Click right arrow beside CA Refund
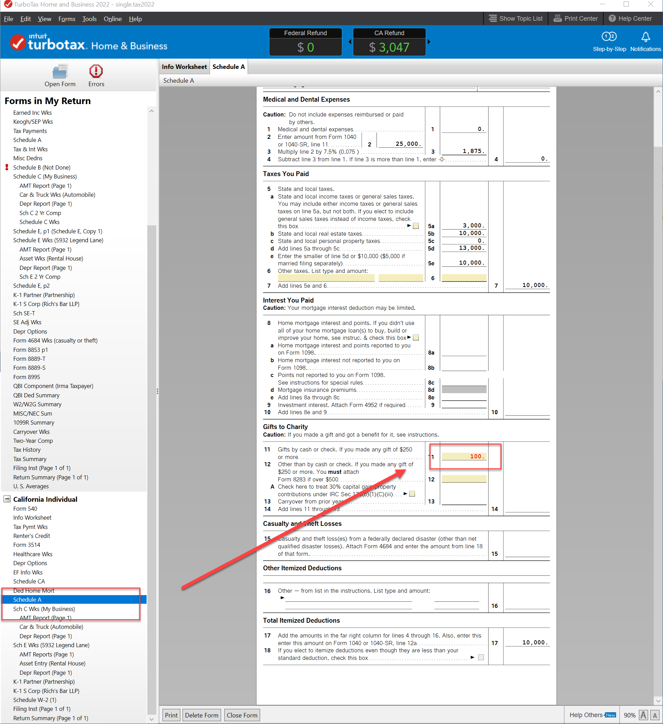 click(x=428, y=42)
